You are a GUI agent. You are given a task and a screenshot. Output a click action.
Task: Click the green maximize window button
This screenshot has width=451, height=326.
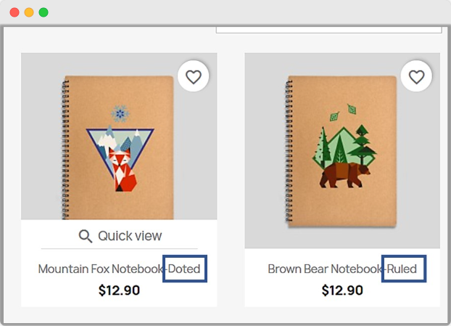pyautogui.click(x=44, y=12)
